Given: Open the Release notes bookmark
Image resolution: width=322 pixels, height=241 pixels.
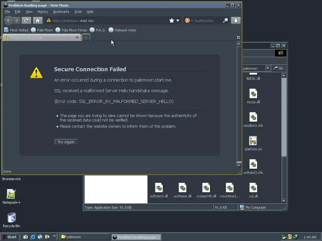Looking at the screenshot, I should (x=123, y=30).
